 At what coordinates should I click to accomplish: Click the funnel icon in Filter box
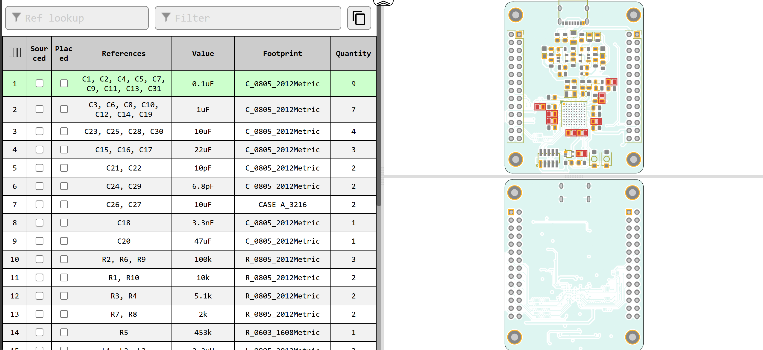pyautogui.click(x=166, y=17)
